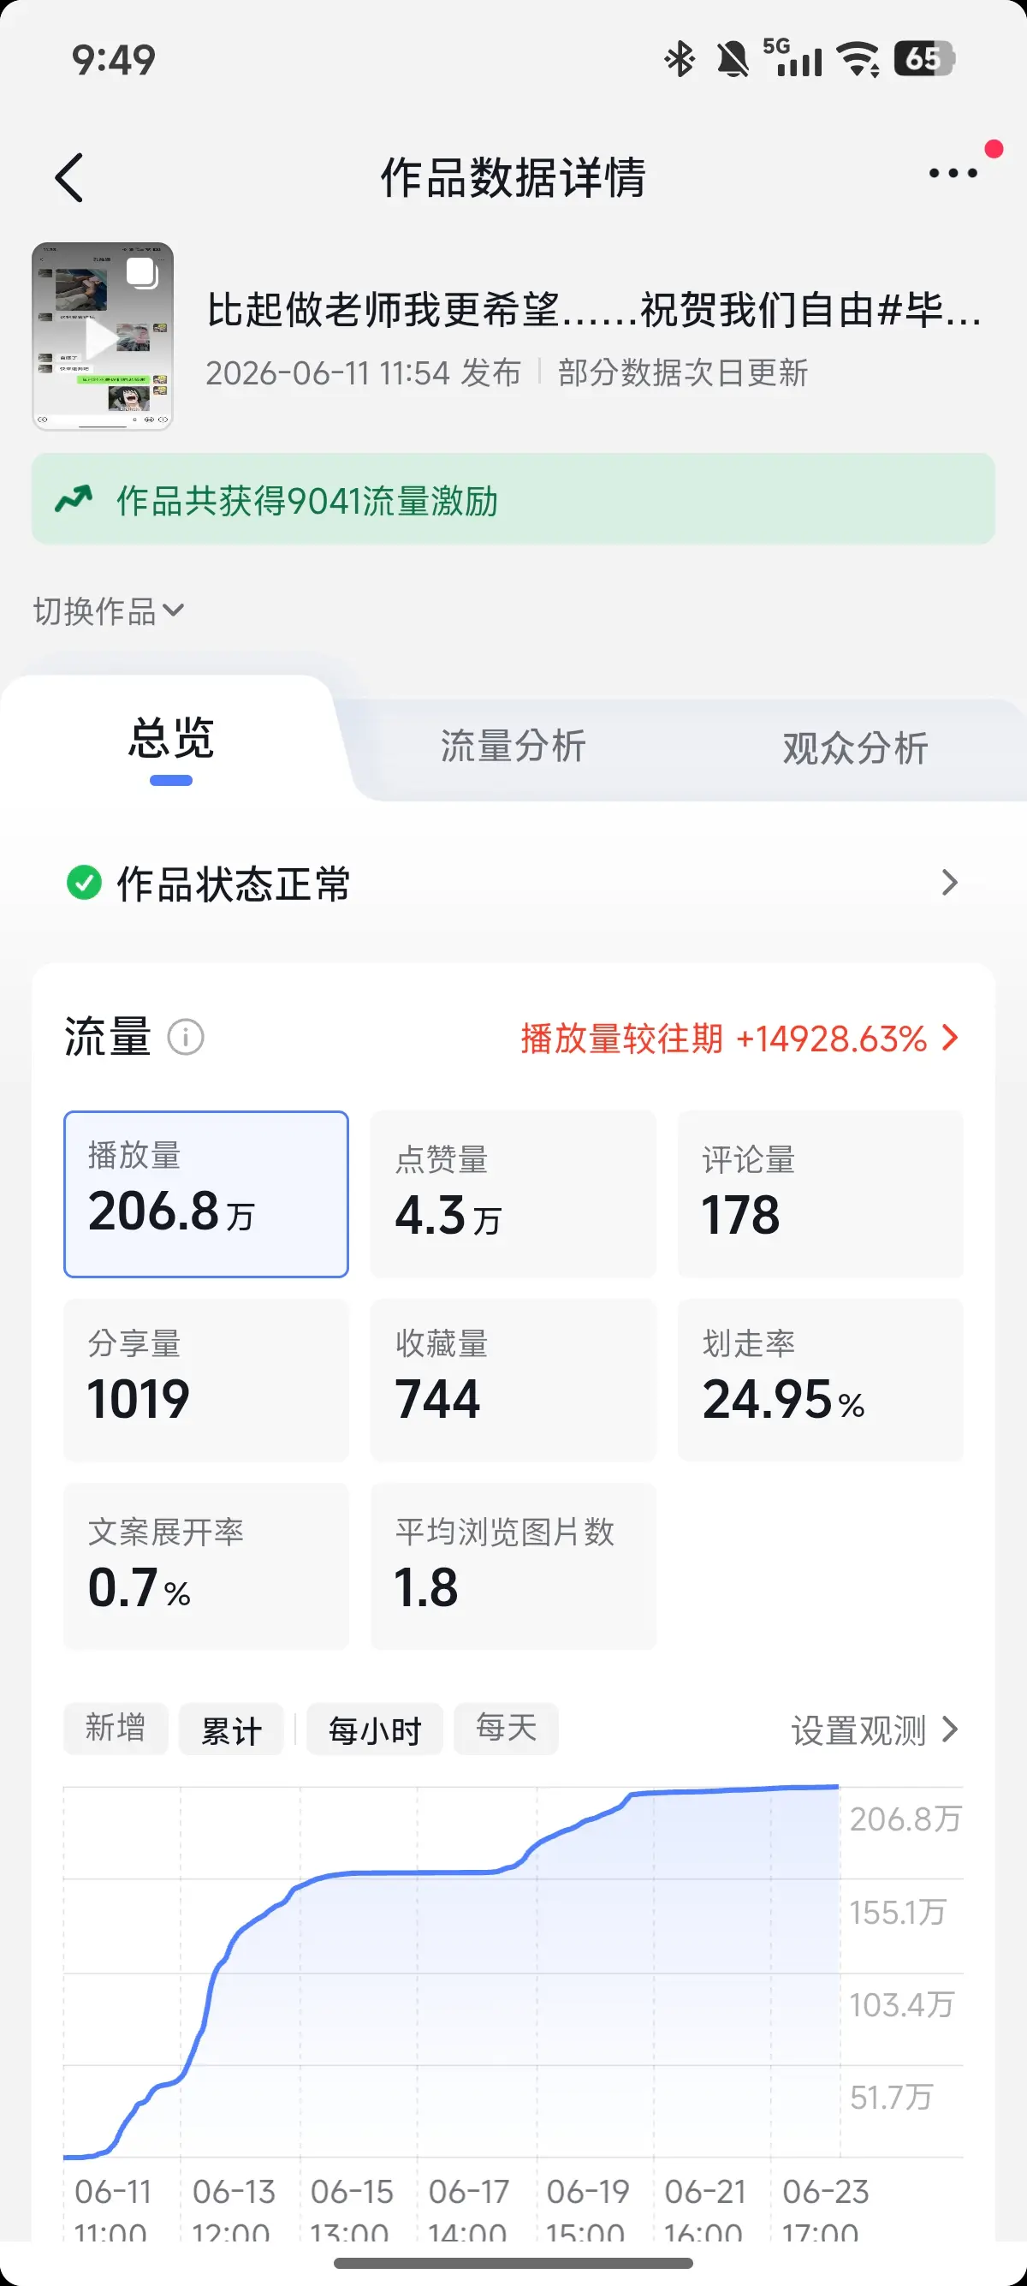Select the 文案展开率 0.7% metric card
Image resolution: width=1027 pixels, height=2286 pixels.
point(205,1566)
